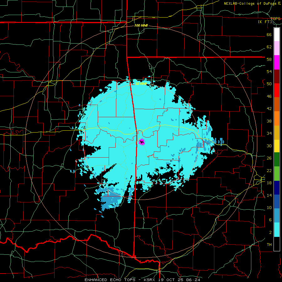
Task: Click the 58 legend value
Action: (269, 59)
